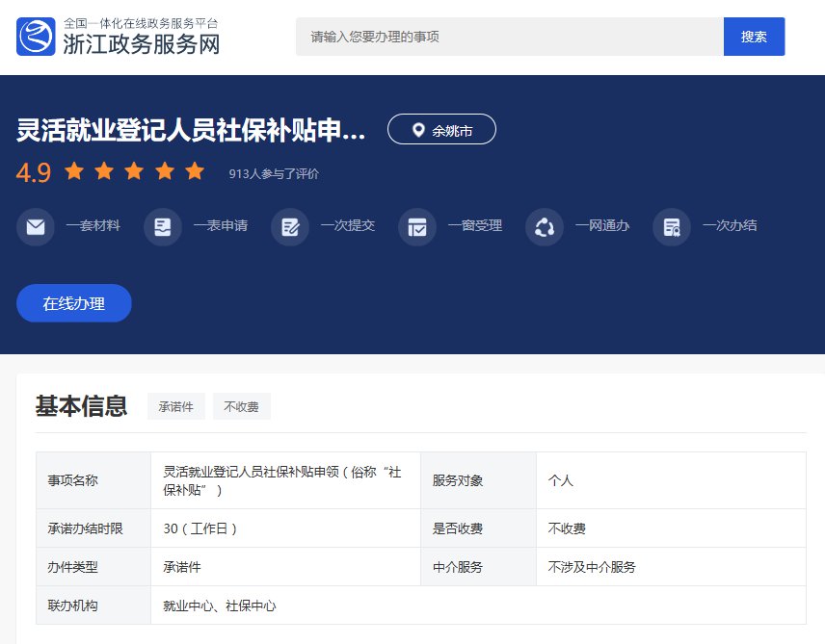The width and height of the screenshot is (825, 644).
Task: Click the 一次办结 document icon
Action: (672, 227)
